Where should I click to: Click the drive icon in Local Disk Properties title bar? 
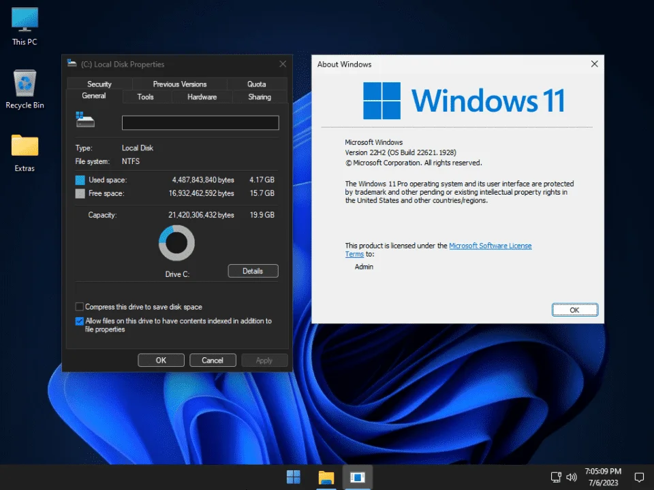coord(72,63)
